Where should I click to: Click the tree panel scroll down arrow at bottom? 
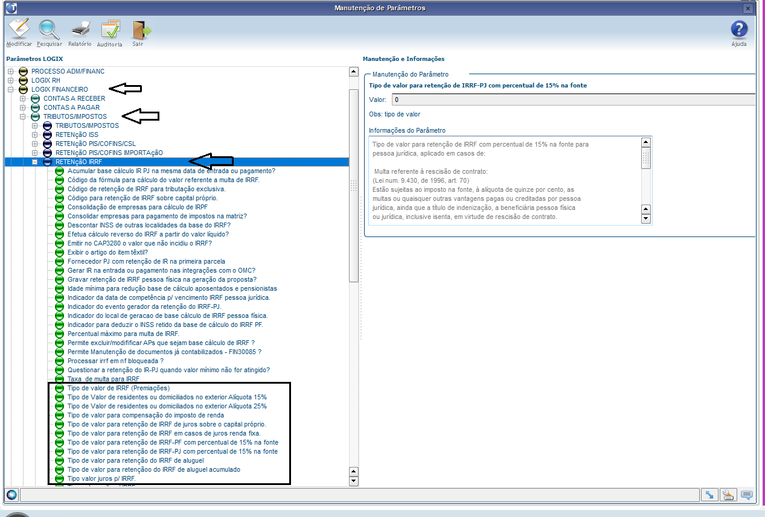354,481
